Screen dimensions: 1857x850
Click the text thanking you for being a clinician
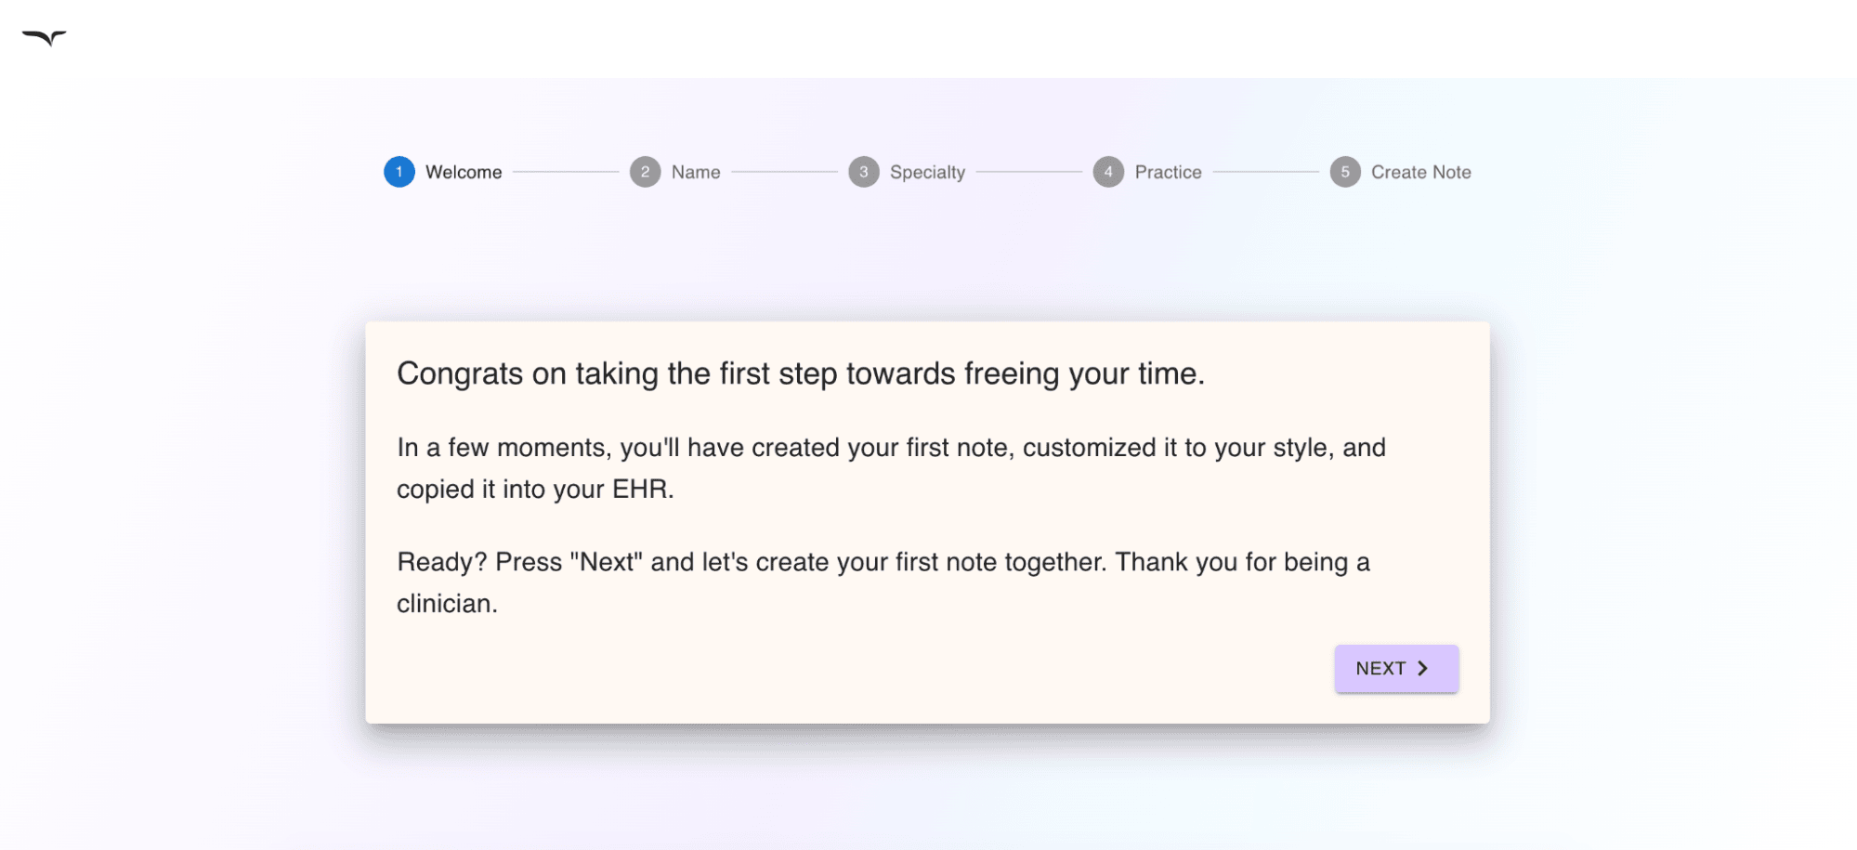(x=883, y=582)
